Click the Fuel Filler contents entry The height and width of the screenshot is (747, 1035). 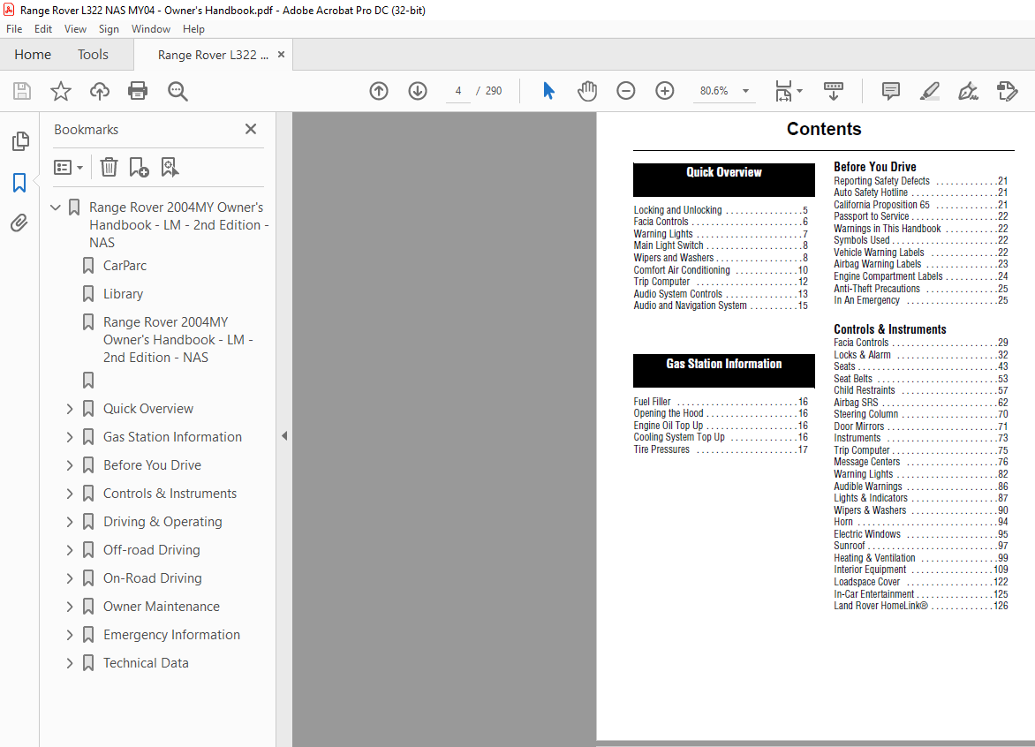pos(721,402)
